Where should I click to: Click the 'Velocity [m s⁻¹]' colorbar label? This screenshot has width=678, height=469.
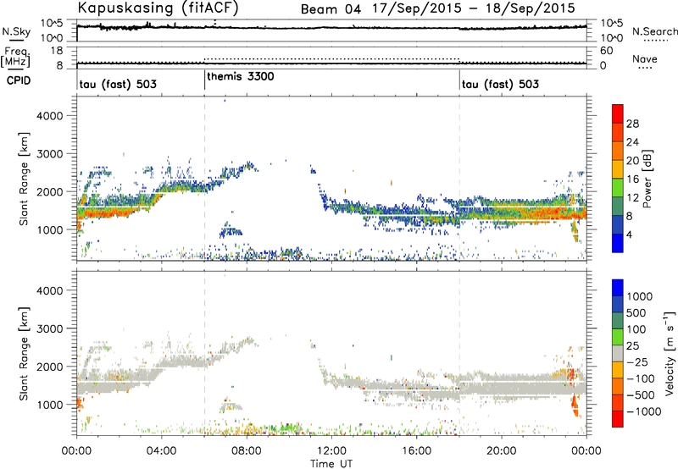(x=670, y=353)
